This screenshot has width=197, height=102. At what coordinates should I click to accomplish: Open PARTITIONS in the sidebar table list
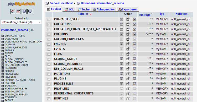tap(11, 68)
